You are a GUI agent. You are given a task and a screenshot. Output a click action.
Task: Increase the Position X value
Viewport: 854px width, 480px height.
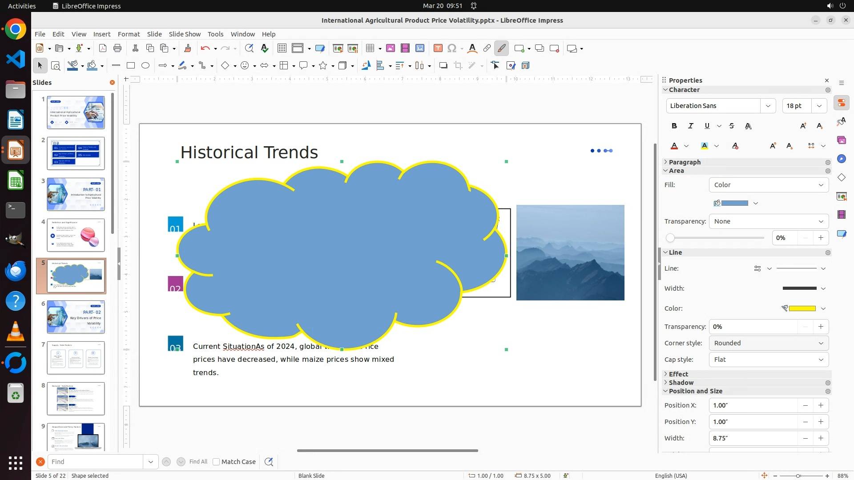click(x=821, y=405)
